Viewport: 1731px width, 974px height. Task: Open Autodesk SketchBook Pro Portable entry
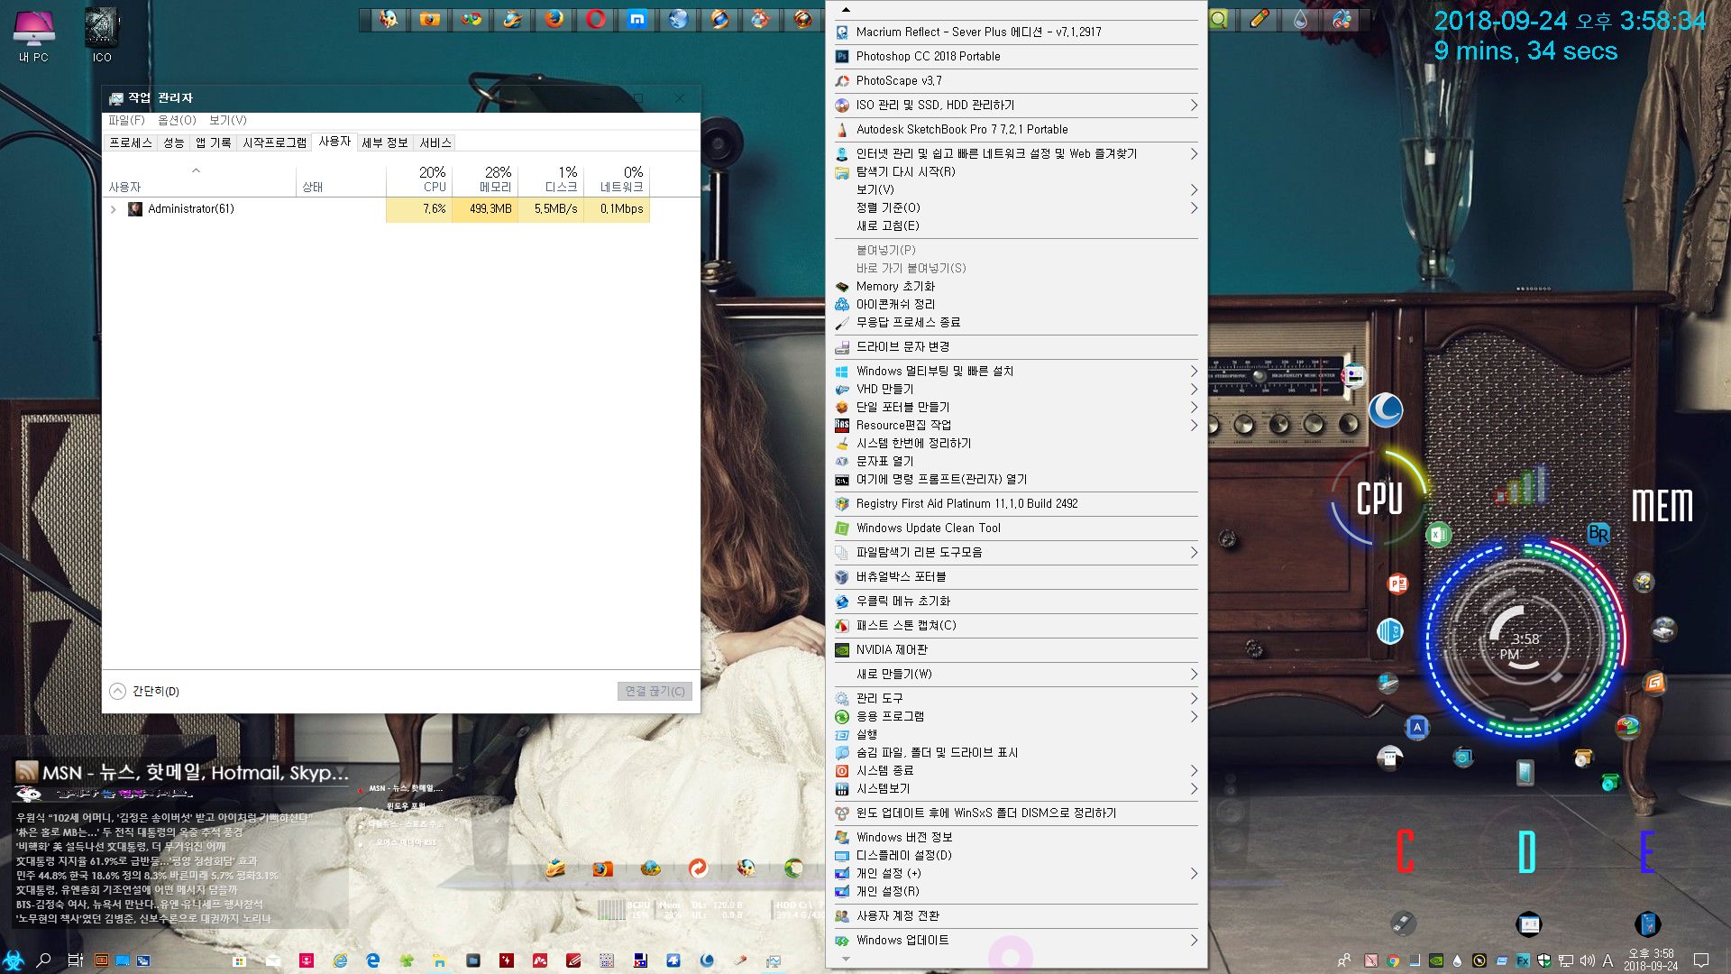[1016, 129]
